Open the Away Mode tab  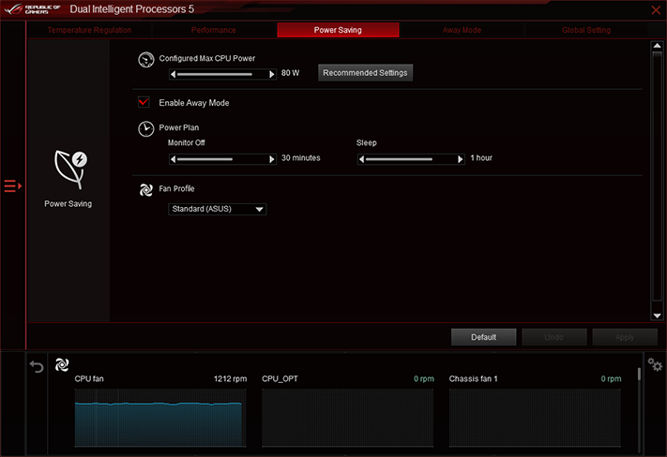pos(462,30)
